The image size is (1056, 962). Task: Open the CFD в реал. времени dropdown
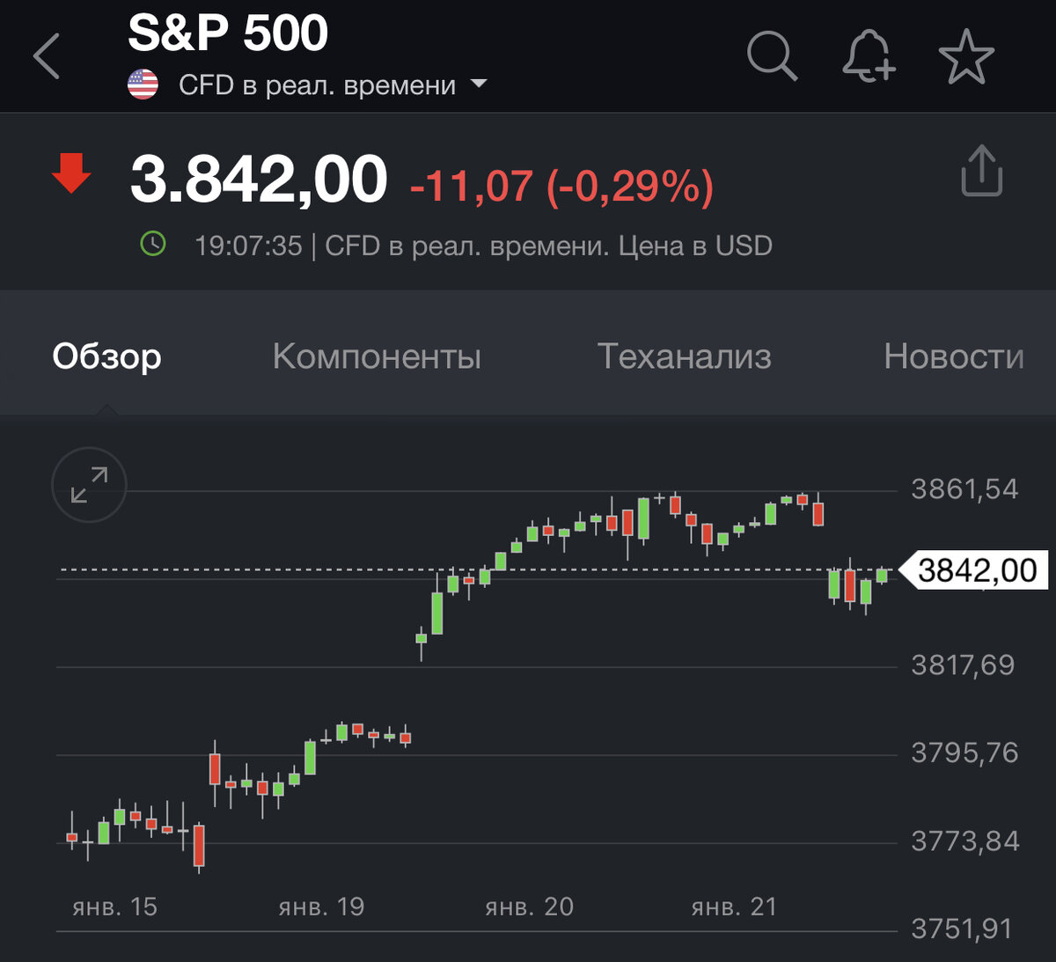(333, 85)
